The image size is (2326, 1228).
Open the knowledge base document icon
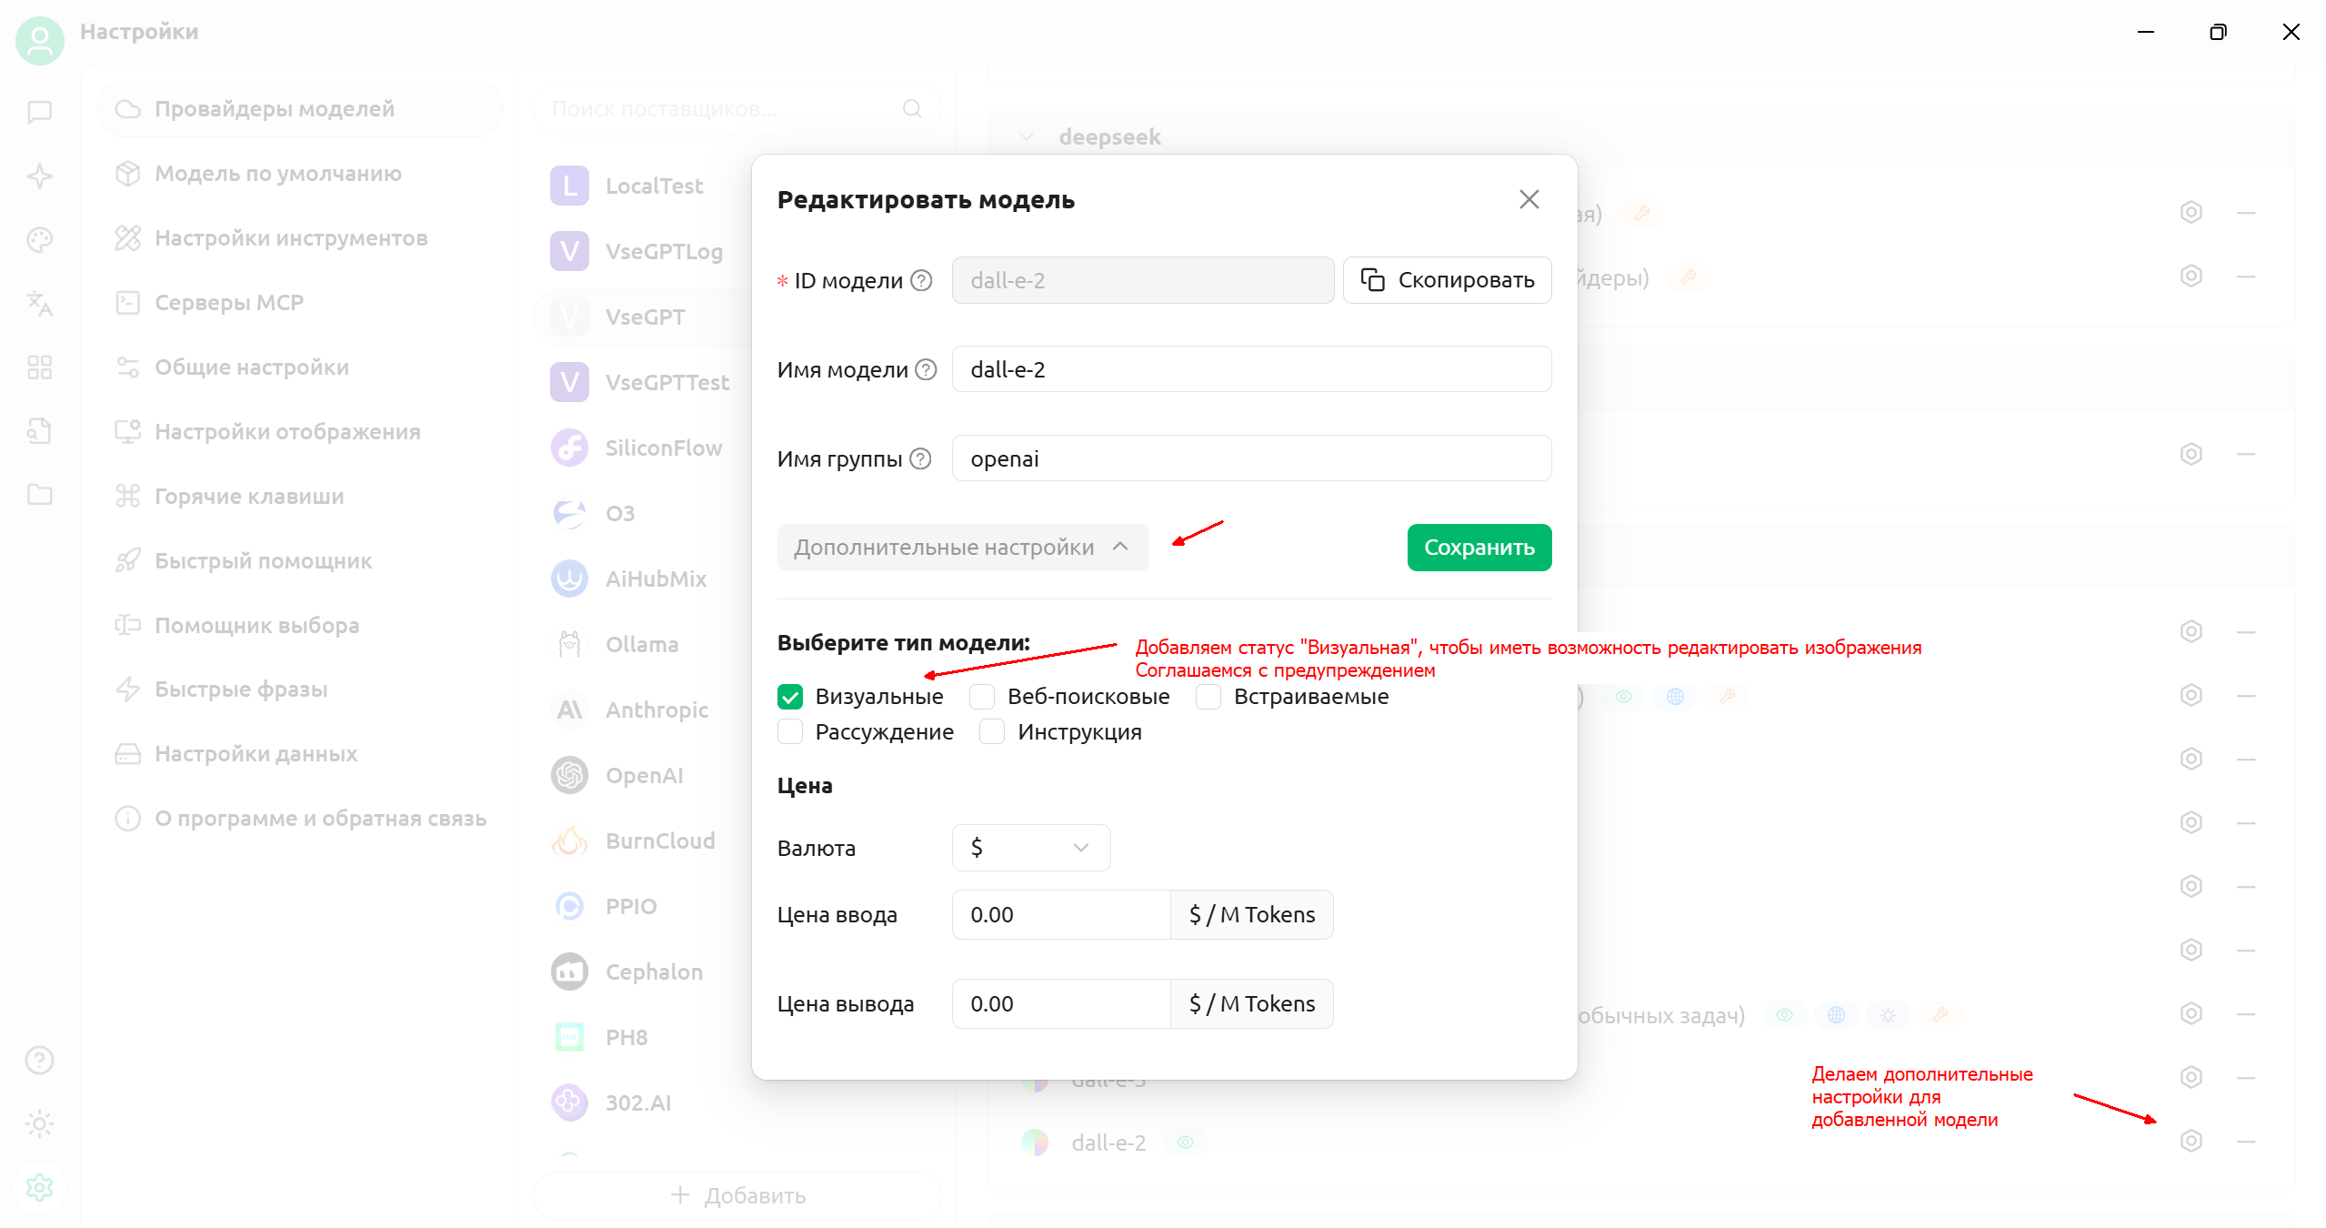tap(40, 431)
